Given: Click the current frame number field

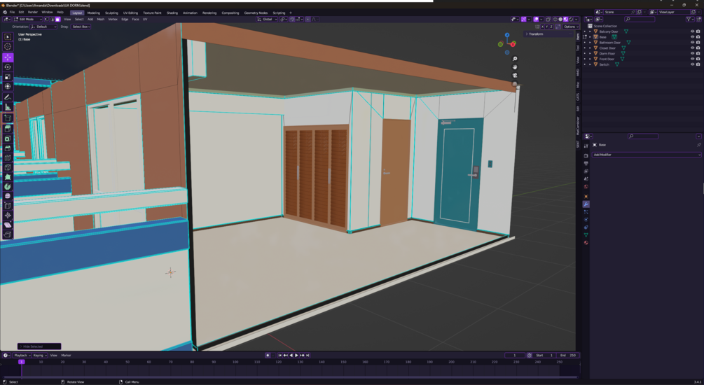Looking at the screenshot, I should tap(515, 356).
